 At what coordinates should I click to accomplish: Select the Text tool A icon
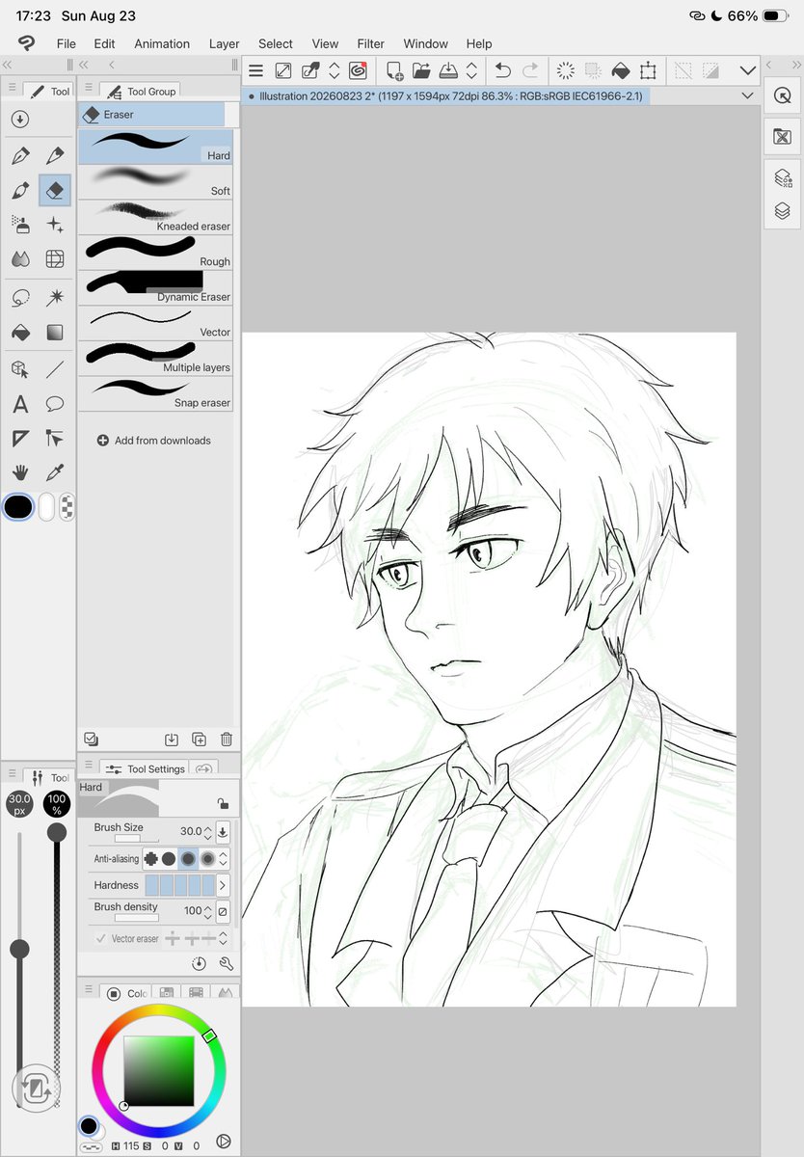20,404
